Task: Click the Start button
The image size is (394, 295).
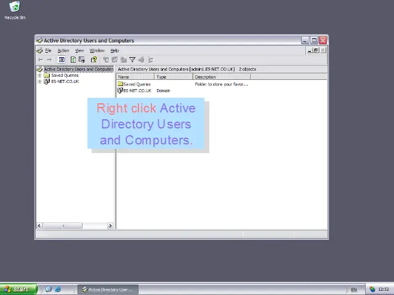Action: (18, 289)
